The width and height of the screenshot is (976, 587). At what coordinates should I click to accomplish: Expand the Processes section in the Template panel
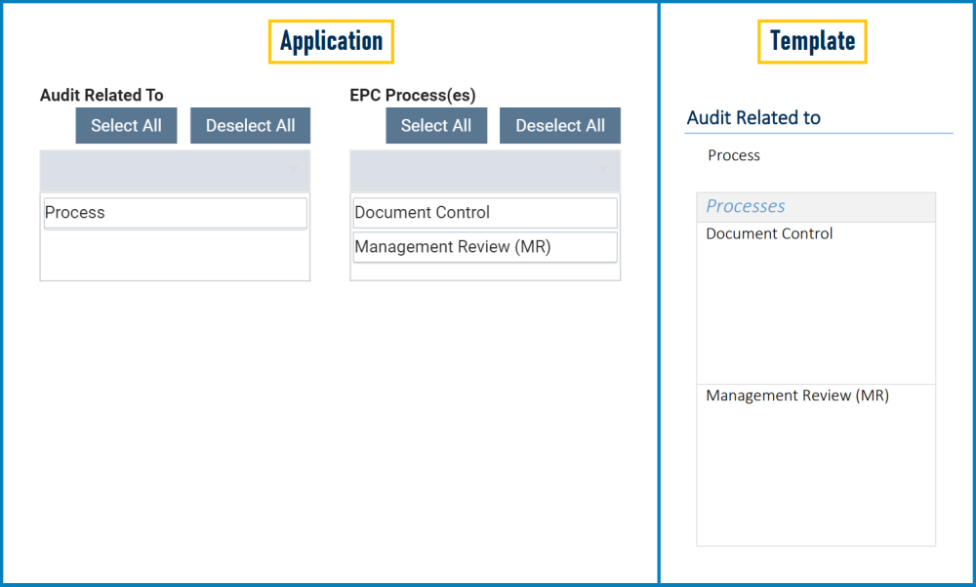tap(746, 206)
